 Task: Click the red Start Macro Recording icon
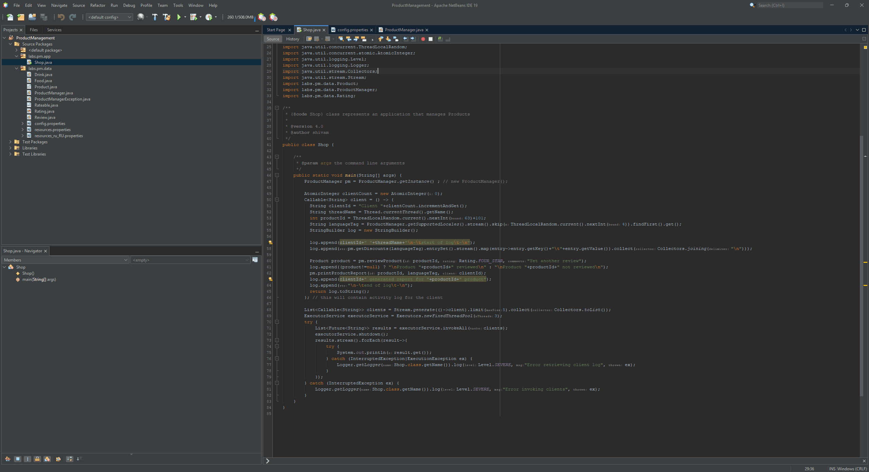423,39
